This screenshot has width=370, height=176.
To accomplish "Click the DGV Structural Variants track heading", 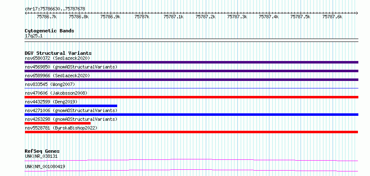I will pyautogui.click(x=58, y=53).
